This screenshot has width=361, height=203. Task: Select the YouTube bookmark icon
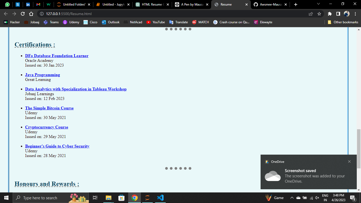[149, 22]
